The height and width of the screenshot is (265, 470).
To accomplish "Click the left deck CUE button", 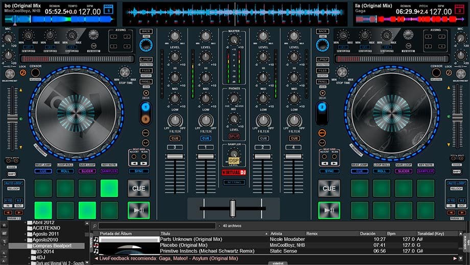I will click(138, 188).
